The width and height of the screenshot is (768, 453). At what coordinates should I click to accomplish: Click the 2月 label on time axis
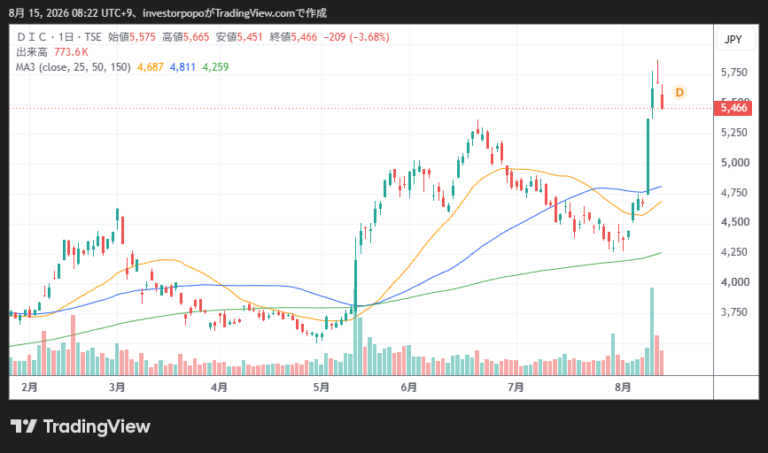click(x=30, y=388)
